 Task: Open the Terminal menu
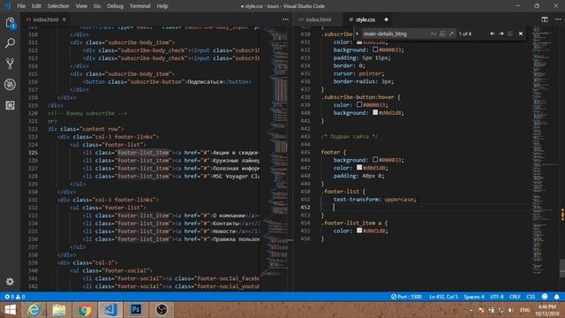point(139,6)
